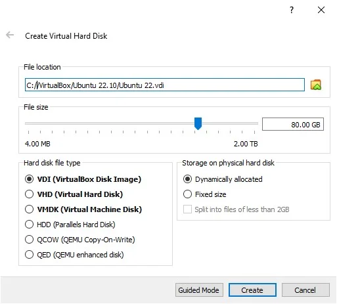Click the Create button

coord(252,290)
